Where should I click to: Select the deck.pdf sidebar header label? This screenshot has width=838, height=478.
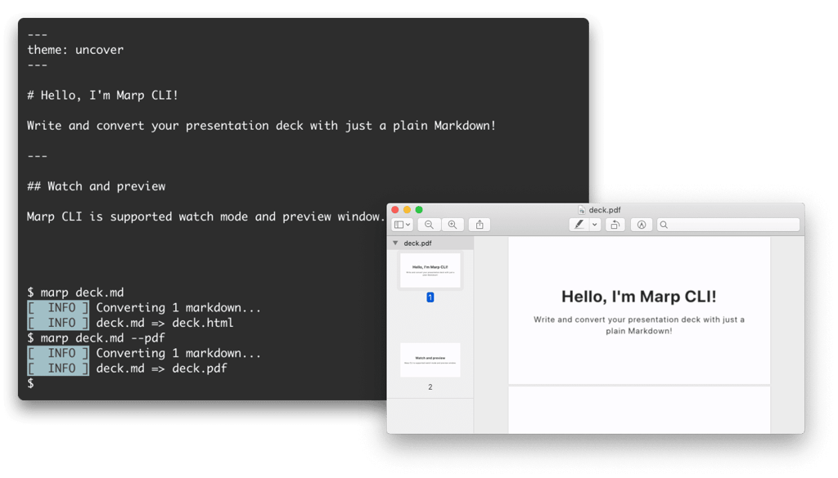(418, 243)
